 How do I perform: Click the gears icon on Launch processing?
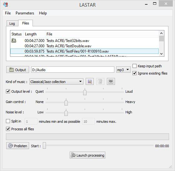tap(73, 155)
